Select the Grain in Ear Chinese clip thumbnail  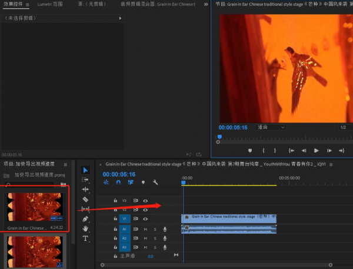(x=35, y=207)
